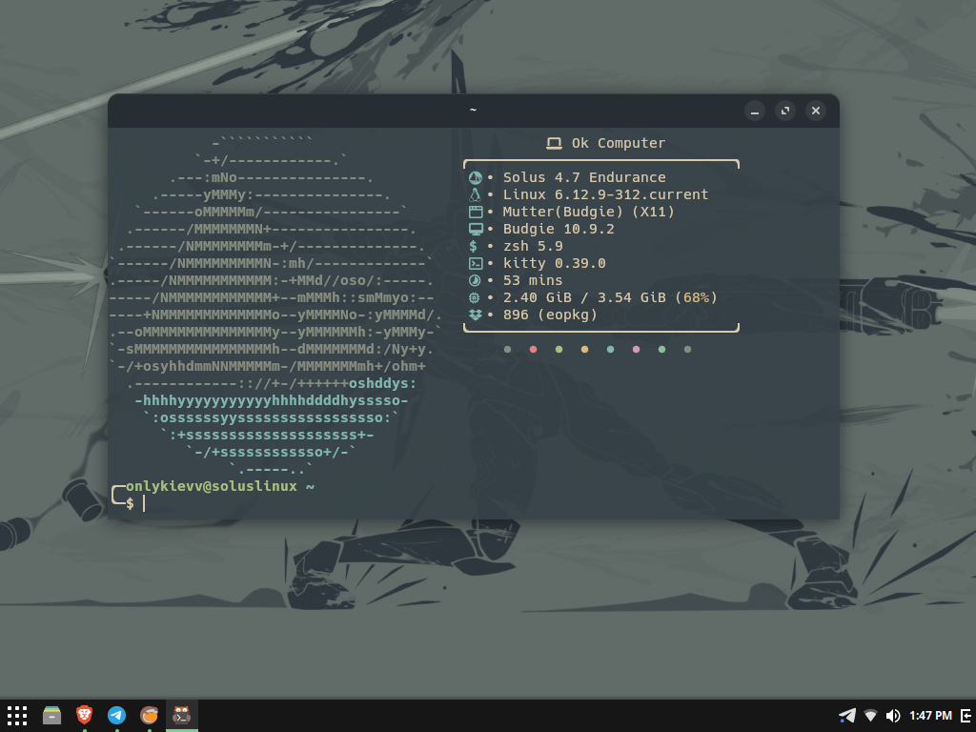This screenshot has height=732, width=976.
Task: Click the '(68%)' memory percentage
Action: point(696,297)
